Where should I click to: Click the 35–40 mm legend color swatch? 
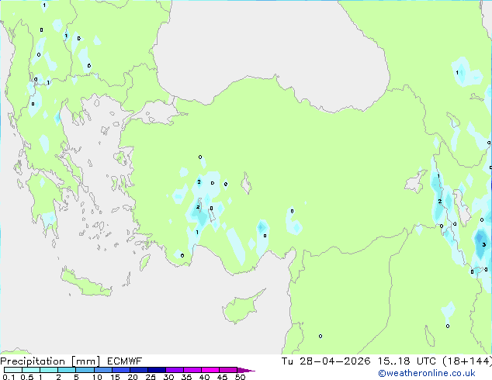coord(192,370)
